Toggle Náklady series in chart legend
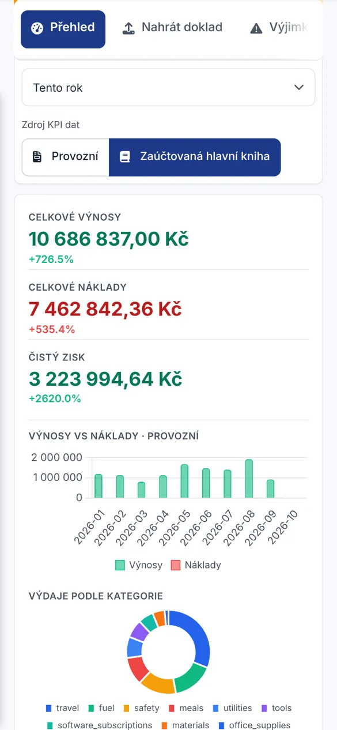 coord(196,565)
